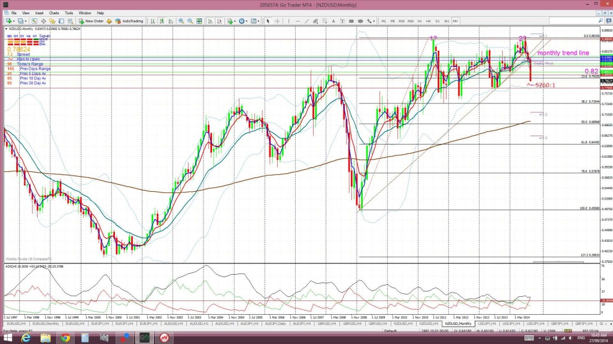This screenshot has height=344, width=613.
Task: Toggle the H4 timeframe button
Action: click(429, 21)
